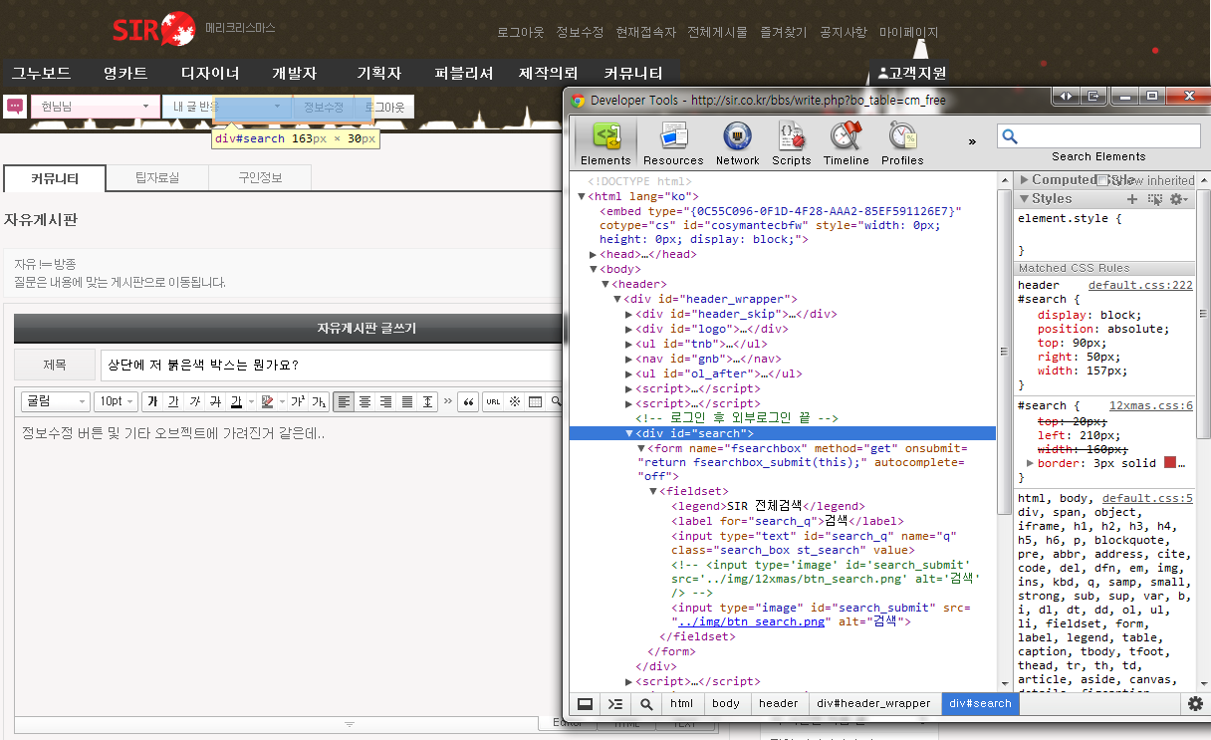Open the Scripts panel
Viewport: 1211px width, 740px height.
tap(792, 142)
